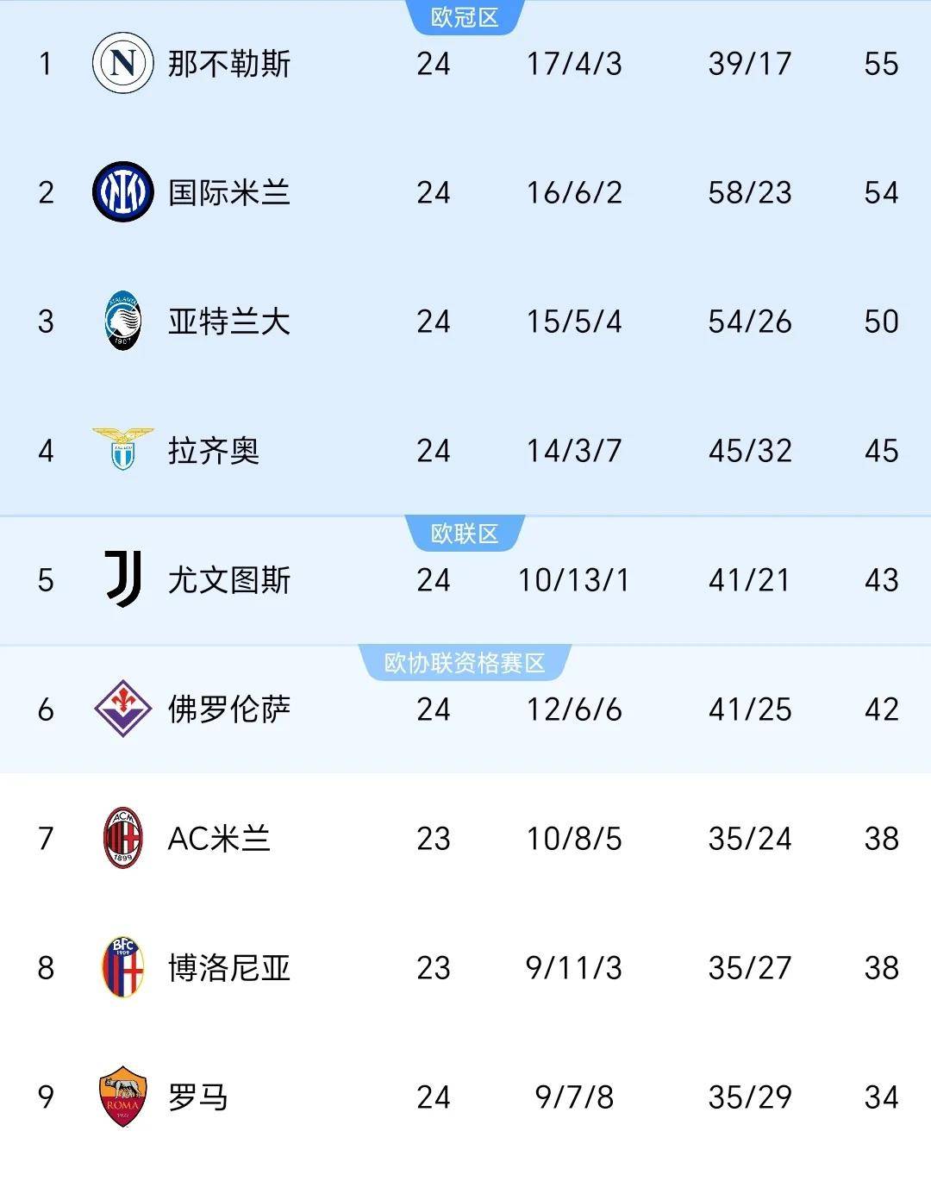Click Napoli's 55 points value

pyautogui.click(x=881, y=64)
